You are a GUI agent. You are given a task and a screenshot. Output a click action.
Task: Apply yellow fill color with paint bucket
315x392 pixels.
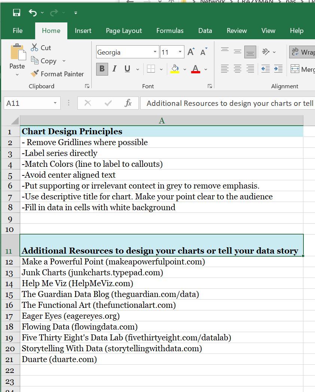(x=175, y=69)
